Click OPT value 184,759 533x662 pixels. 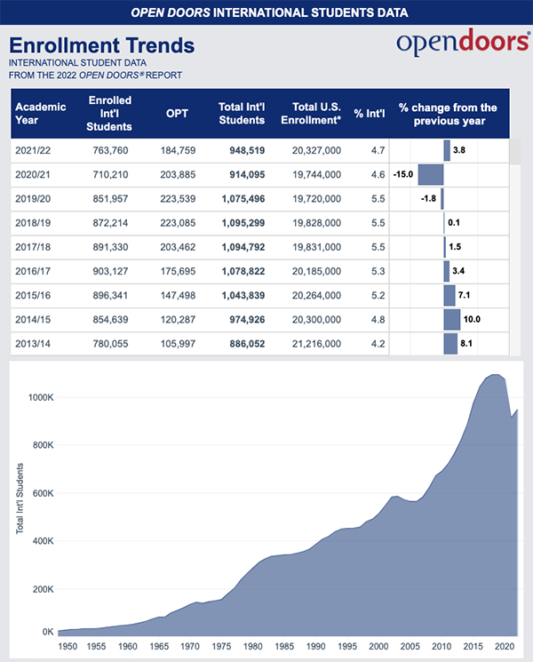tap(178, 150)
